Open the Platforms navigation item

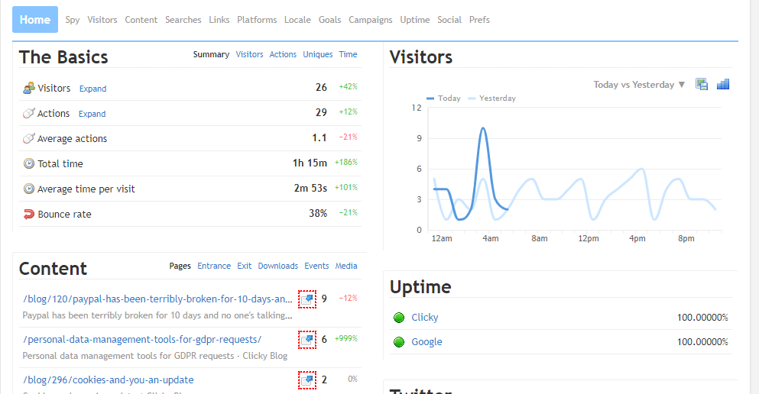tap(257, 20)
